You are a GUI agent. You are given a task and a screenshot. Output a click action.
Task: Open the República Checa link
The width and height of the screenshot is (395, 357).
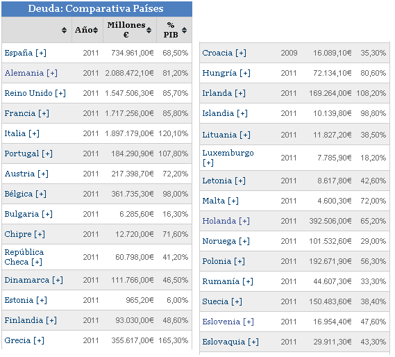pyautogui.click(x=24, y=257)
